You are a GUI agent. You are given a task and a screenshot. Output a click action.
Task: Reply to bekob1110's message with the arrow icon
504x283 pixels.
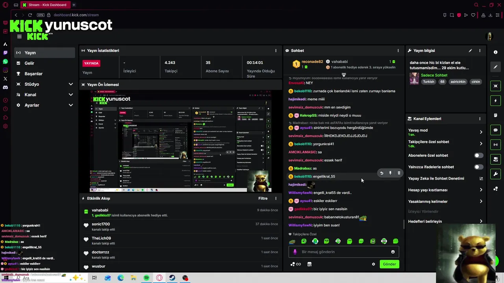click(x=382, y=173)
